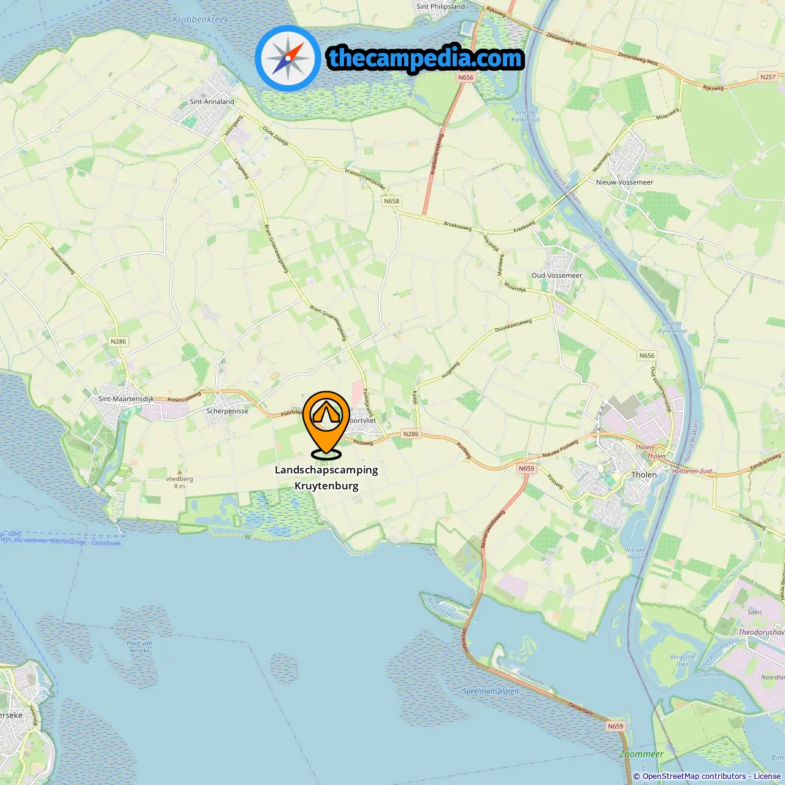Screen dimensions: 785x785
Task: Open the License link
Action: click(x=767, y=776)
